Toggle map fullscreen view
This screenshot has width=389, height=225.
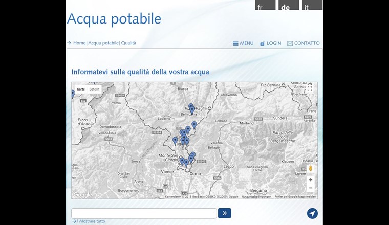pyautogui.click(x=310, y=88)
